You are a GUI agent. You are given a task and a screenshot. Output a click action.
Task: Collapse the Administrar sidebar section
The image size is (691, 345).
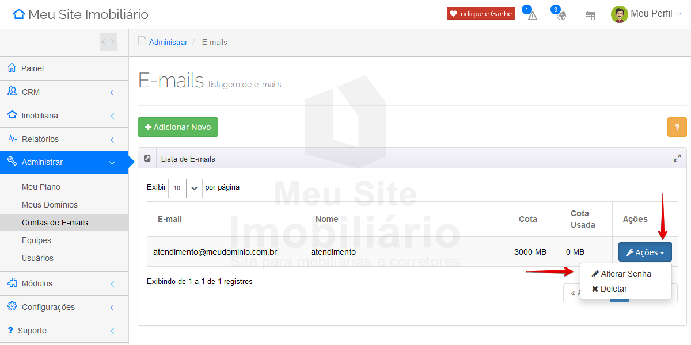coord(64,162)
